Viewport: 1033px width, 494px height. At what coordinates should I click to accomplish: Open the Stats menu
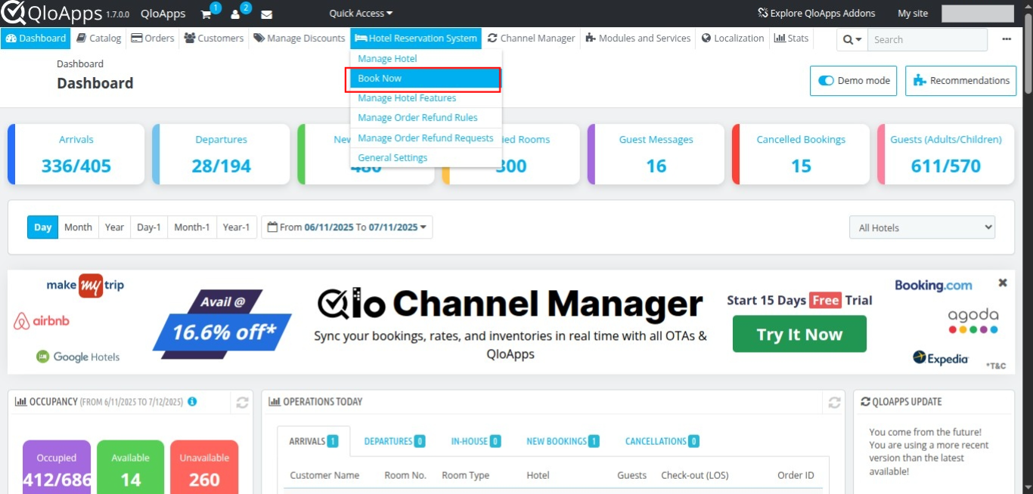[791, 39]
